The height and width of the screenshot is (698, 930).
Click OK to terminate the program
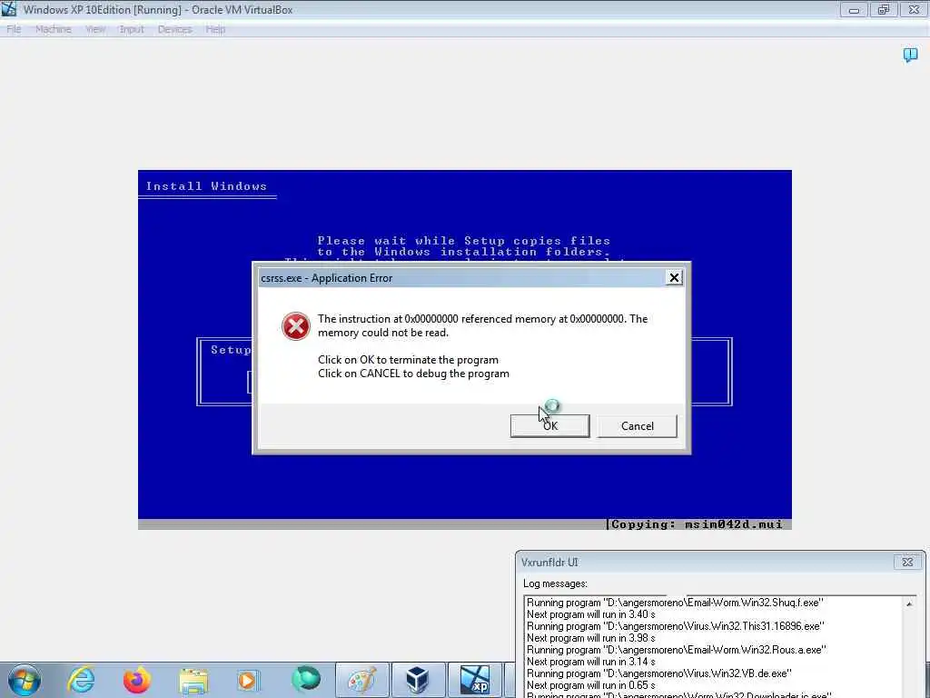pyautogui.click(x=549, y=426)
